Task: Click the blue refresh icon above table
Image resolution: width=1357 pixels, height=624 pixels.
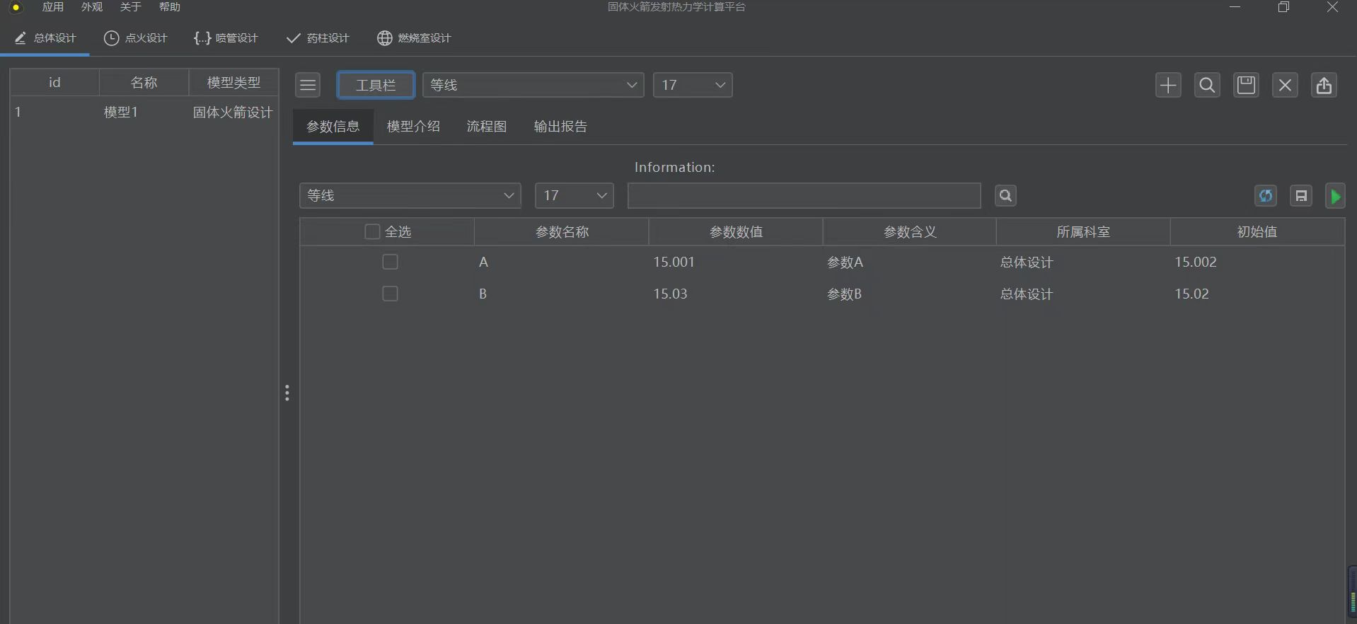Action: (x=1266, y=196)
